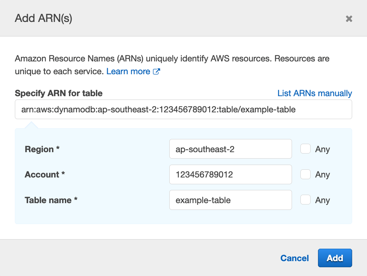Viewport: 367px width, 276px height.
Task: Toggle the Table name Any option
Action: 305,199
